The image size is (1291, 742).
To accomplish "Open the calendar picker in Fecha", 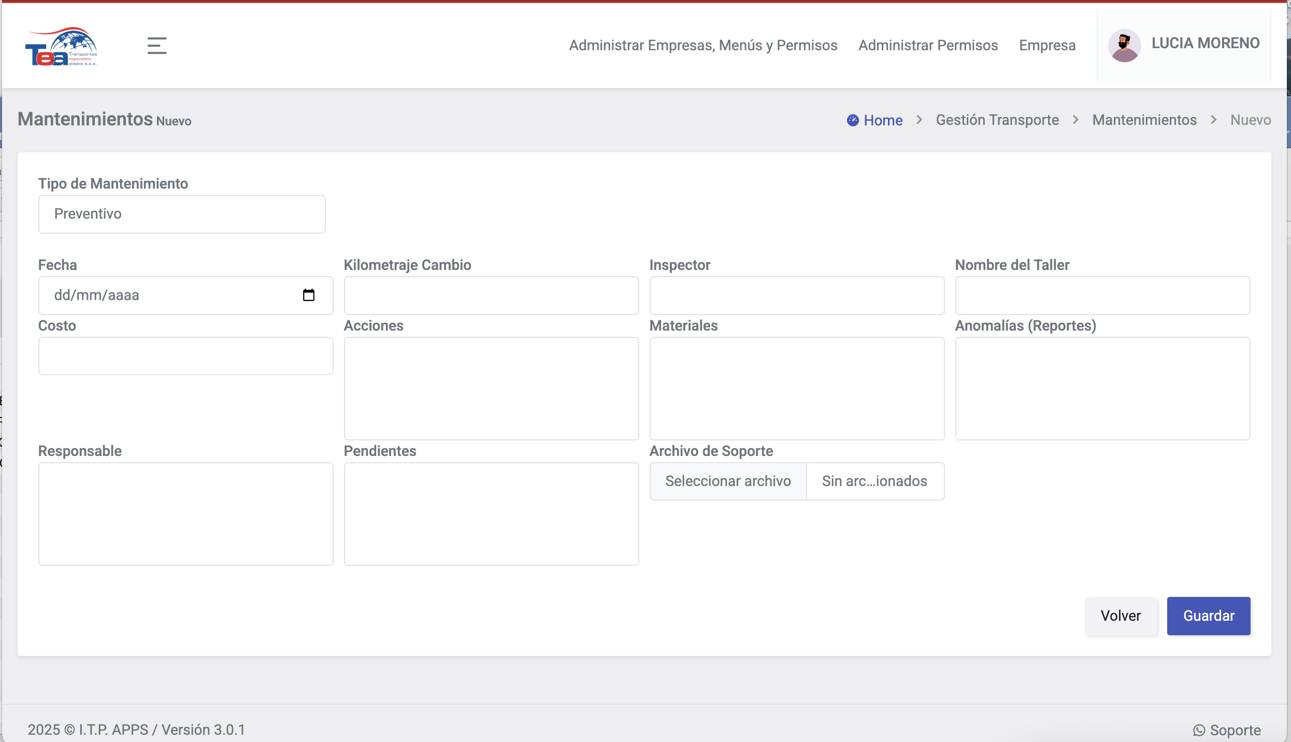I will [x=309, y=295].
